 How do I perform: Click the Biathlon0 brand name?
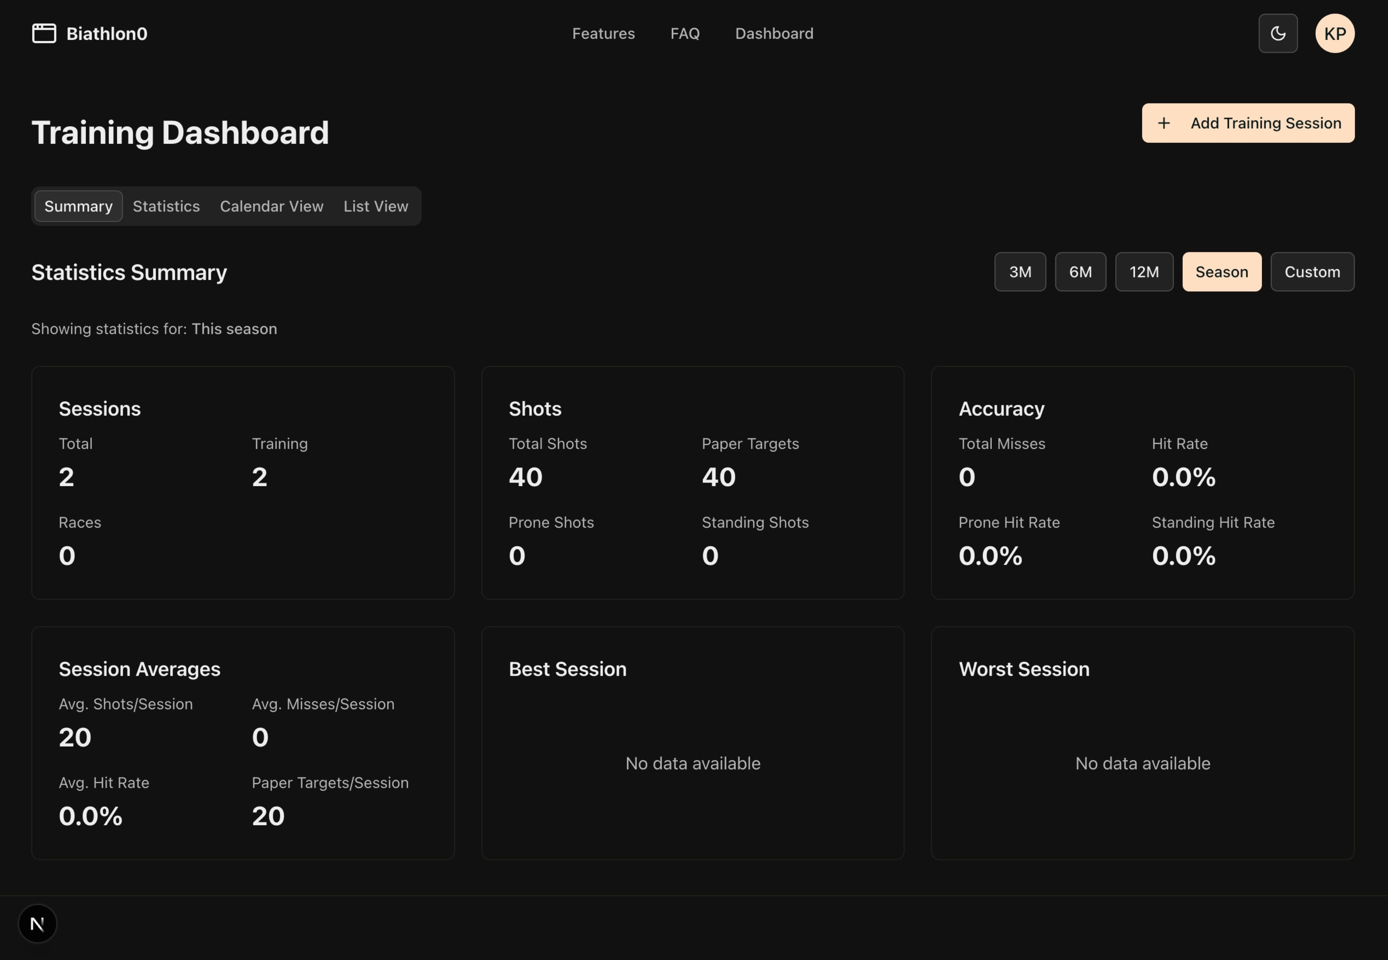(107, 34)
